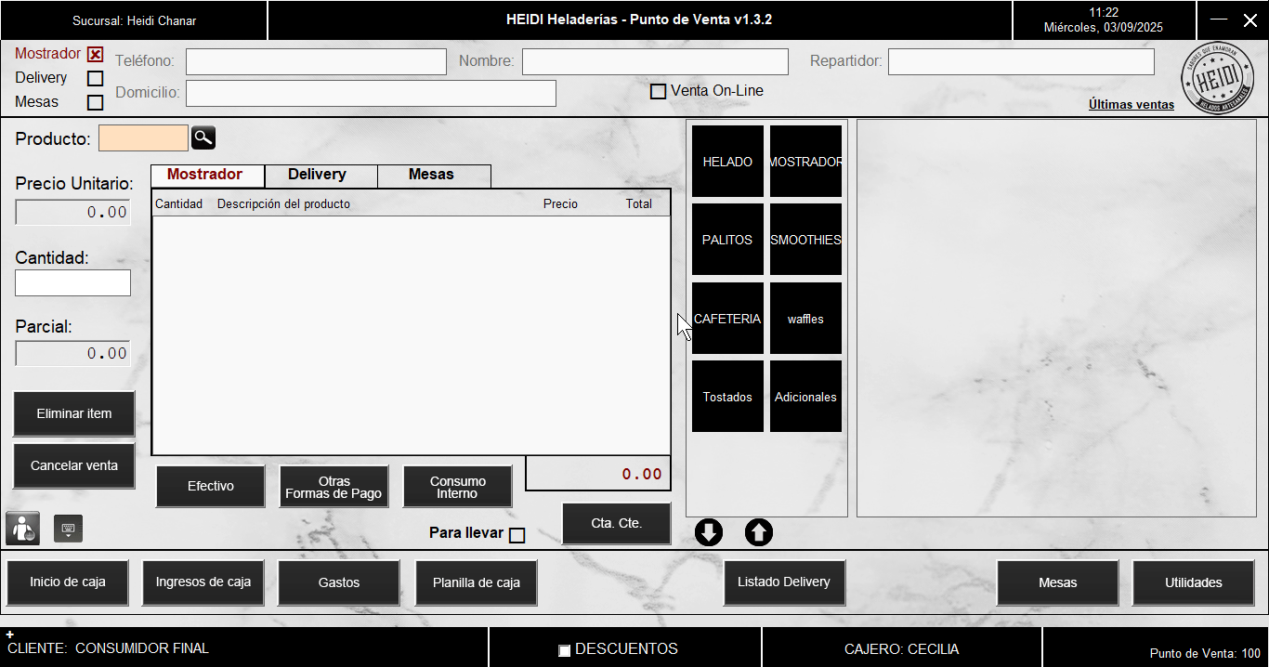Viewport: 1269px width, 667px height.
Task: Open the waffles product category tile
Action: (x=805, y=319)
